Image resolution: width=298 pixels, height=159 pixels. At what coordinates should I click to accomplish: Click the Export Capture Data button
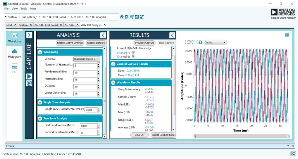(x=163, y=135)
